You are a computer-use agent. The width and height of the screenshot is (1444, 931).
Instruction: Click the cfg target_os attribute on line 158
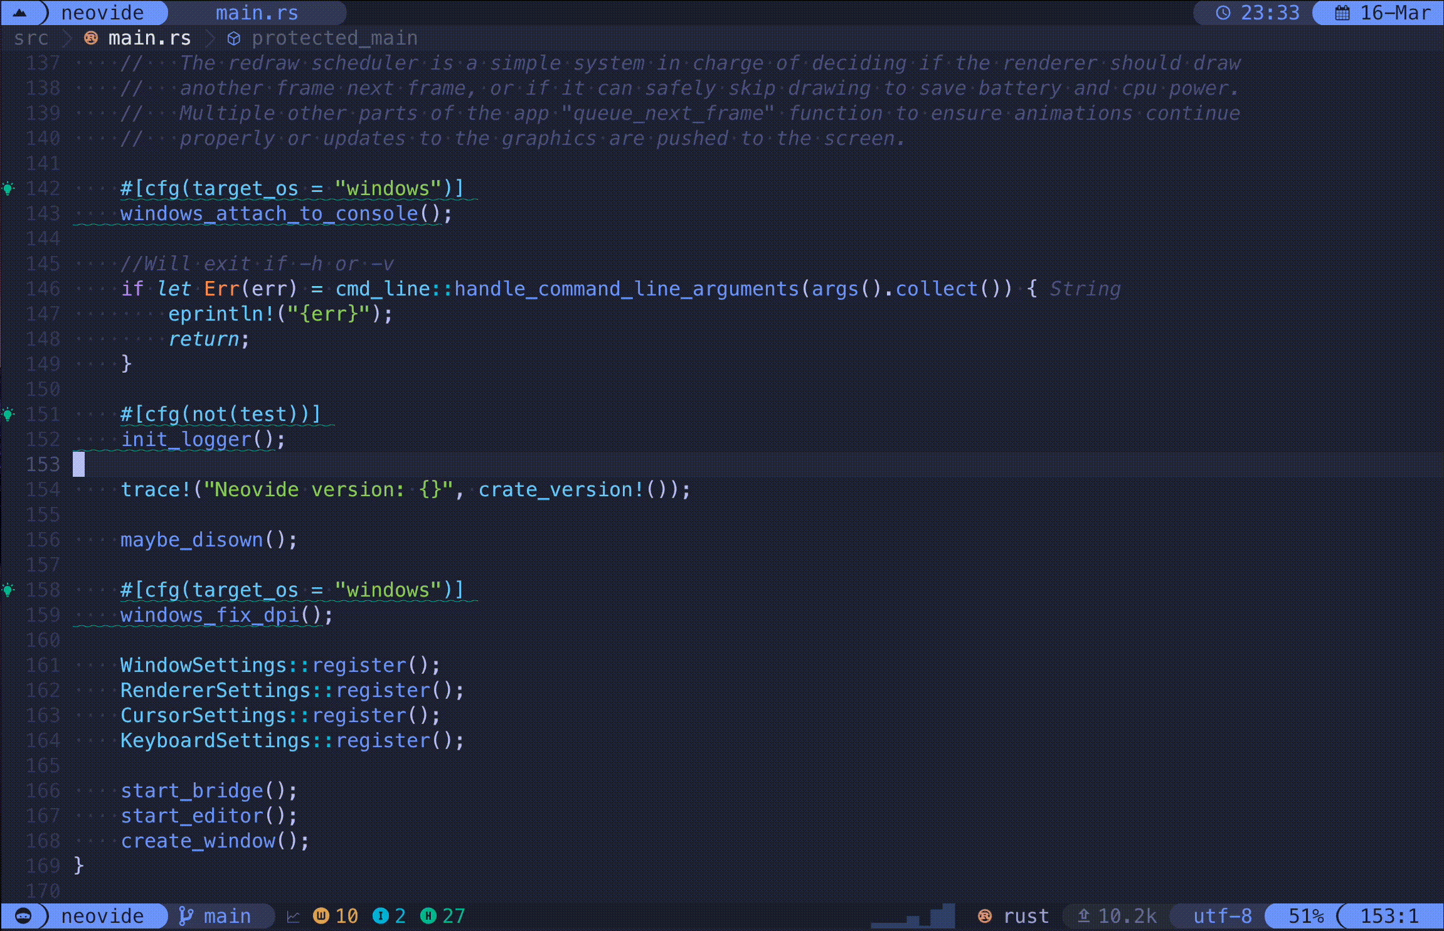pyautogui.click(x=292, y=590)
